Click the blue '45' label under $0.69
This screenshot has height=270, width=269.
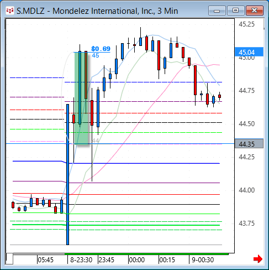tap(96, 55)
